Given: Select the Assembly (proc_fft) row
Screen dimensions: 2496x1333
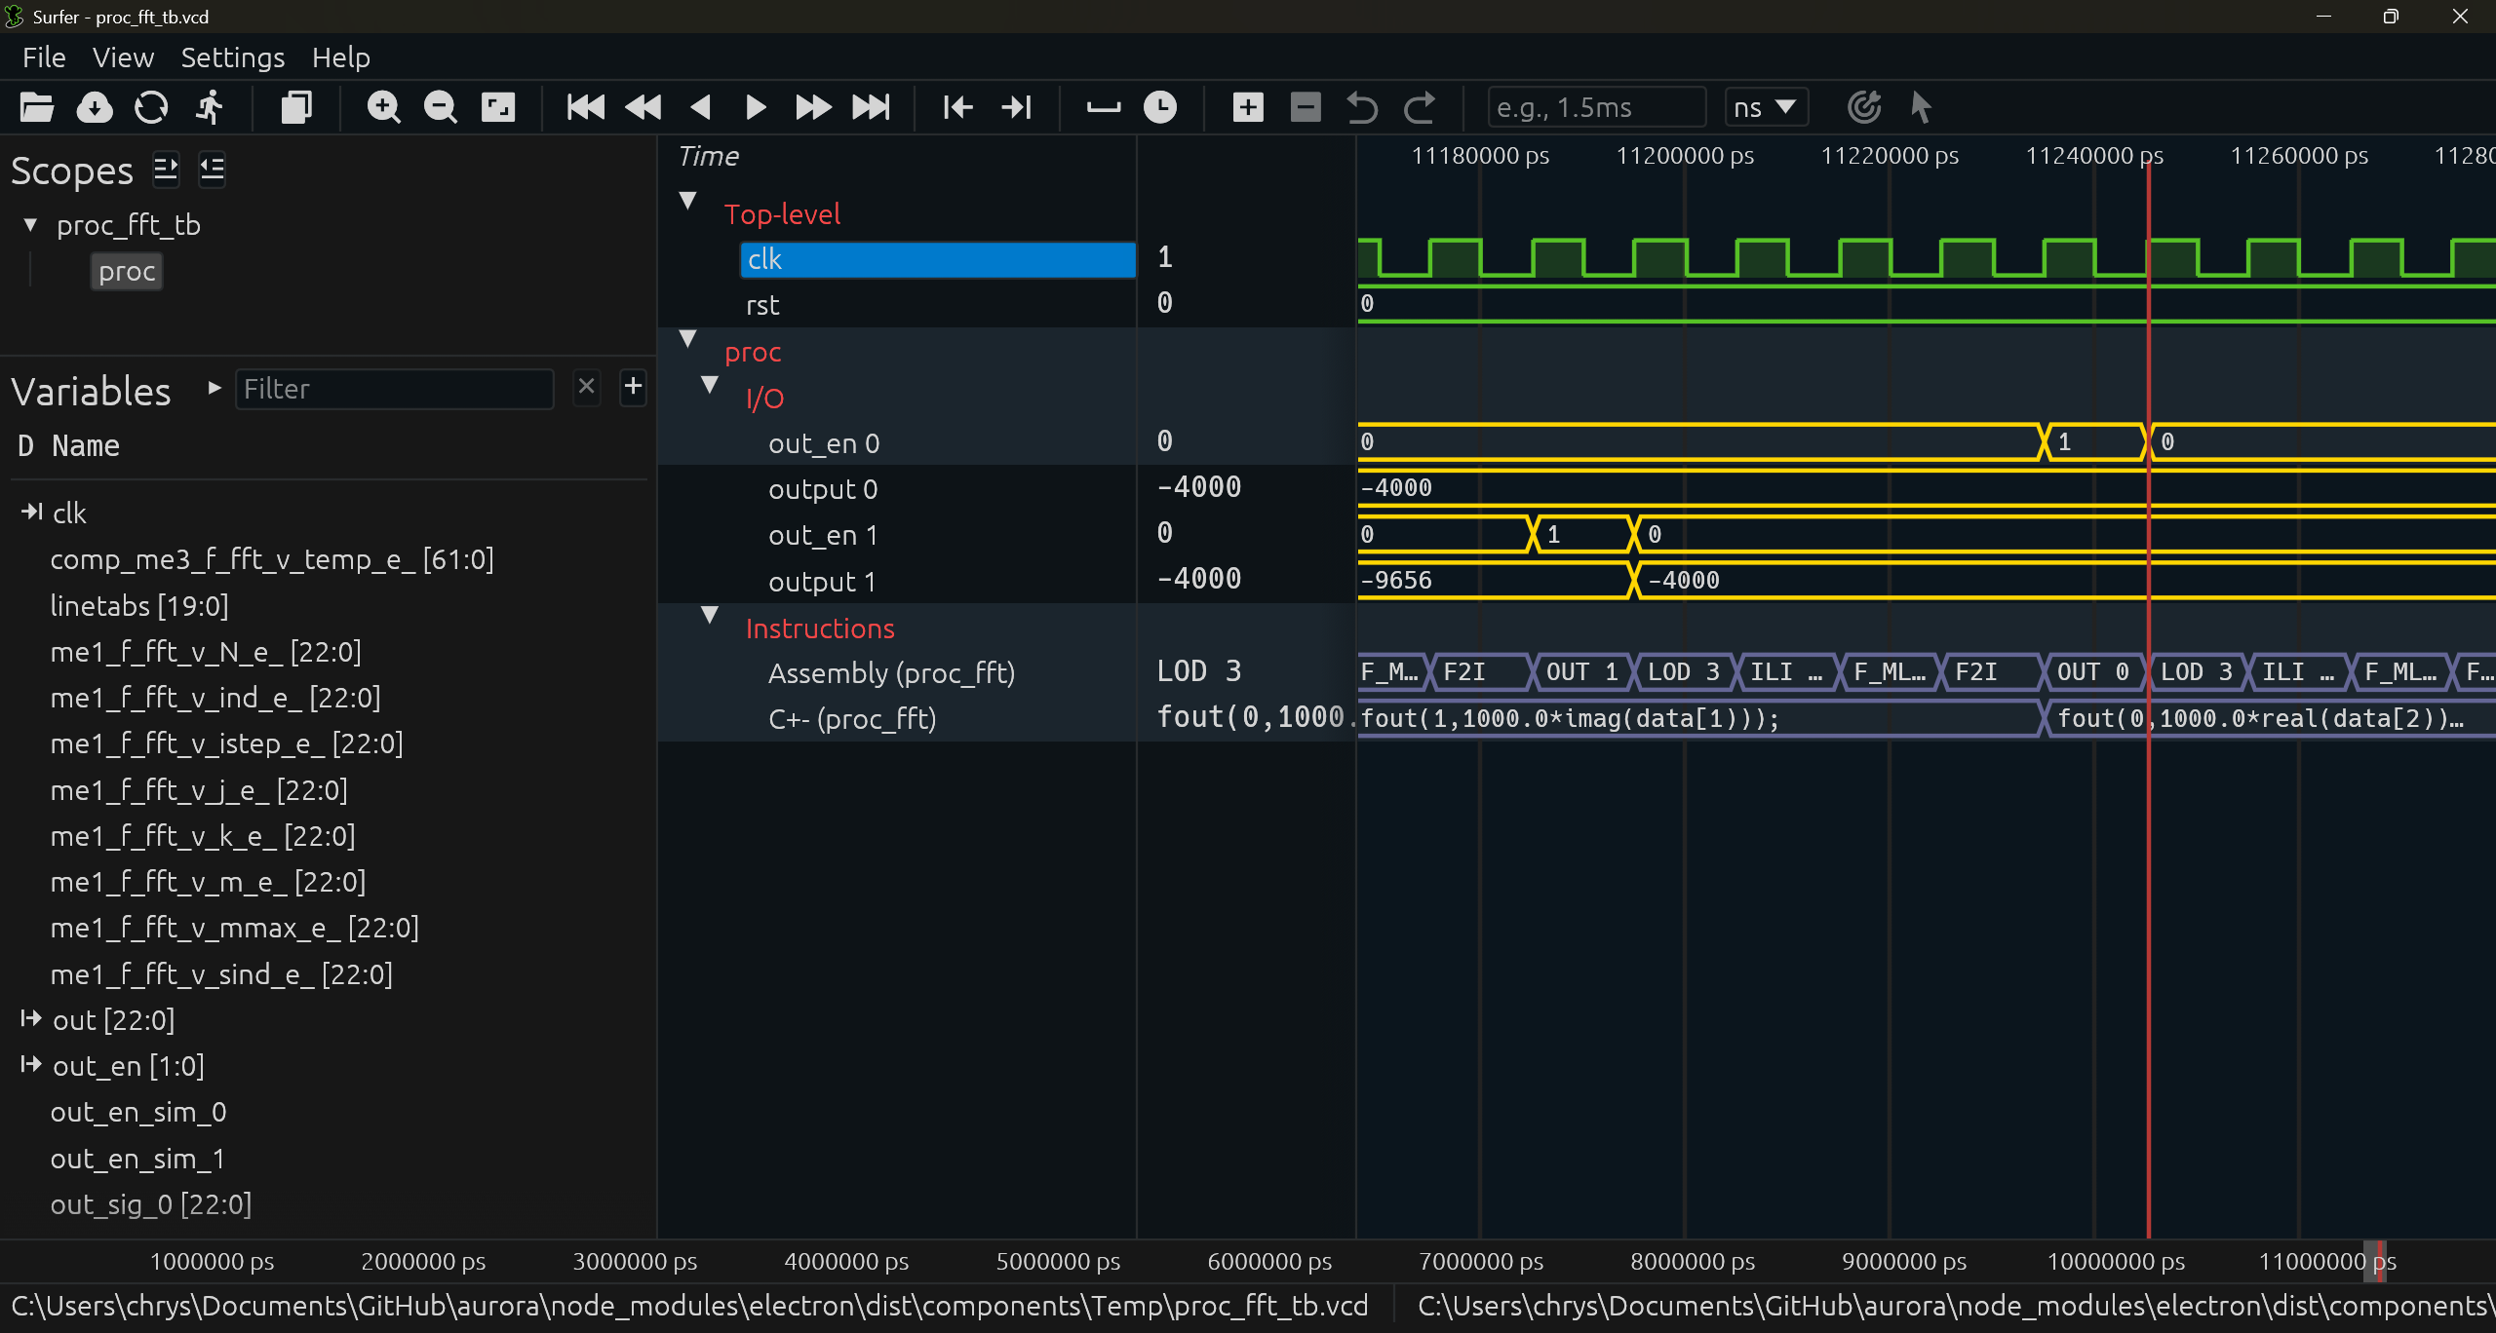Looking at the screenshot, I should click(891, 673).
